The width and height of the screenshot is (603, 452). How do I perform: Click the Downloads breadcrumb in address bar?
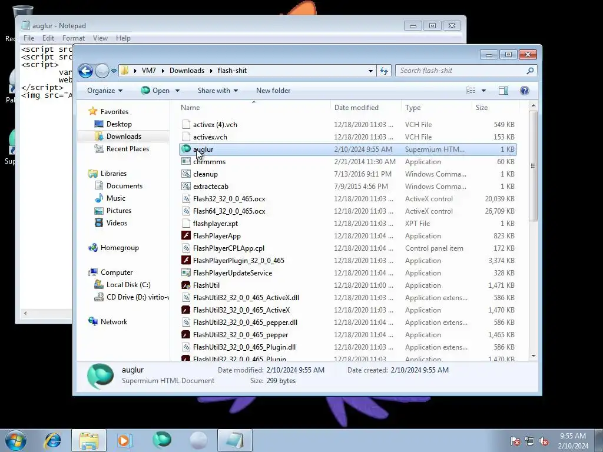point(187,71)
